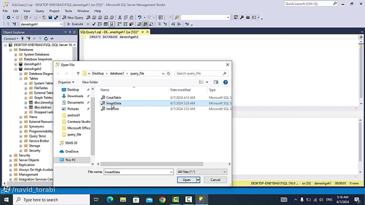365x205 pixels.
Task: Click the Mail icon in taskbar
Action: click(x=149, y=199)
